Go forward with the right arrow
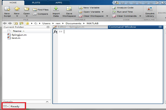 [10, 23]
